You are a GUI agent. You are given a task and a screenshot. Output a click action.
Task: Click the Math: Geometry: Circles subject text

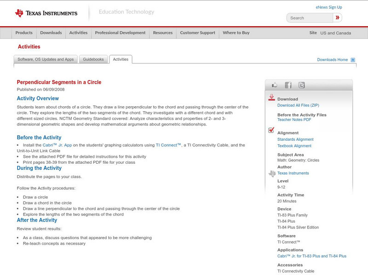coord(298,160)
